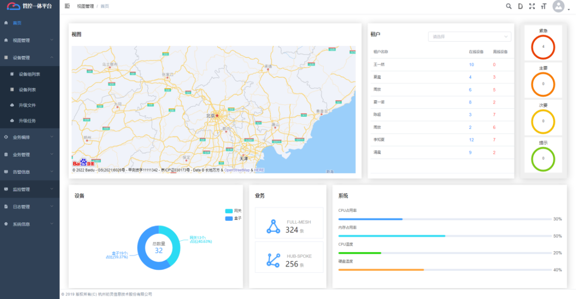Toggle fullscreen with the expand icon
Image resolution: width=576 pixels, height=299 pixels.
532,6
